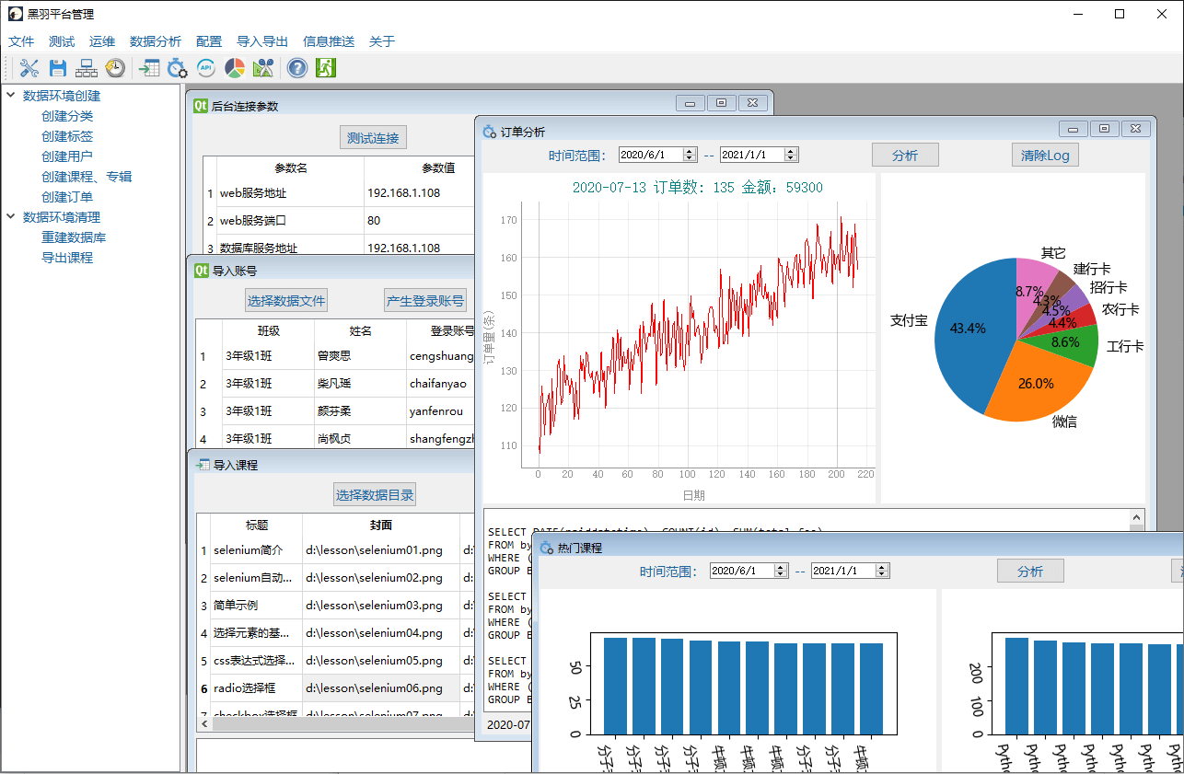Click end date spinner arrows in 订单分析
The height and width of the screenshot is (774, 1184).
click(x=791, y=155)
